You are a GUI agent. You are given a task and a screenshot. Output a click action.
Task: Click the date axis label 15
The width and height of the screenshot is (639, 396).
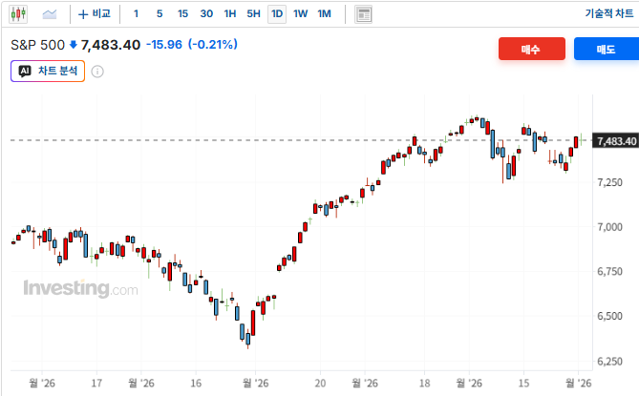tap(523, 383)
